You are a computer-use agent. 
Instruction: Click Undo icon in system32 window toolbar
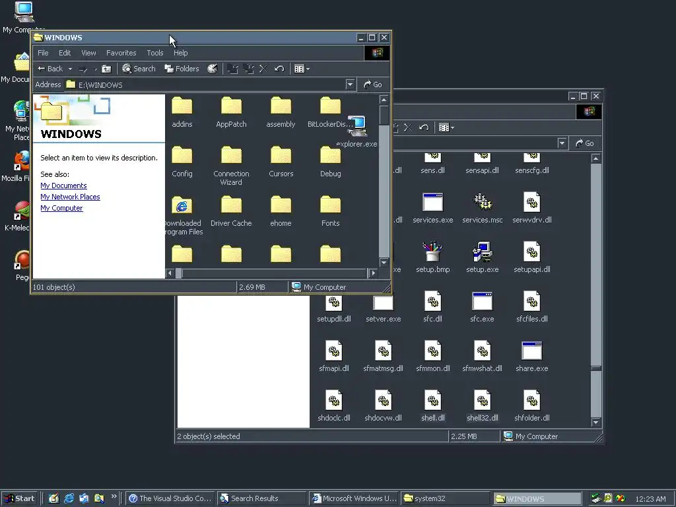coord(424,127)
